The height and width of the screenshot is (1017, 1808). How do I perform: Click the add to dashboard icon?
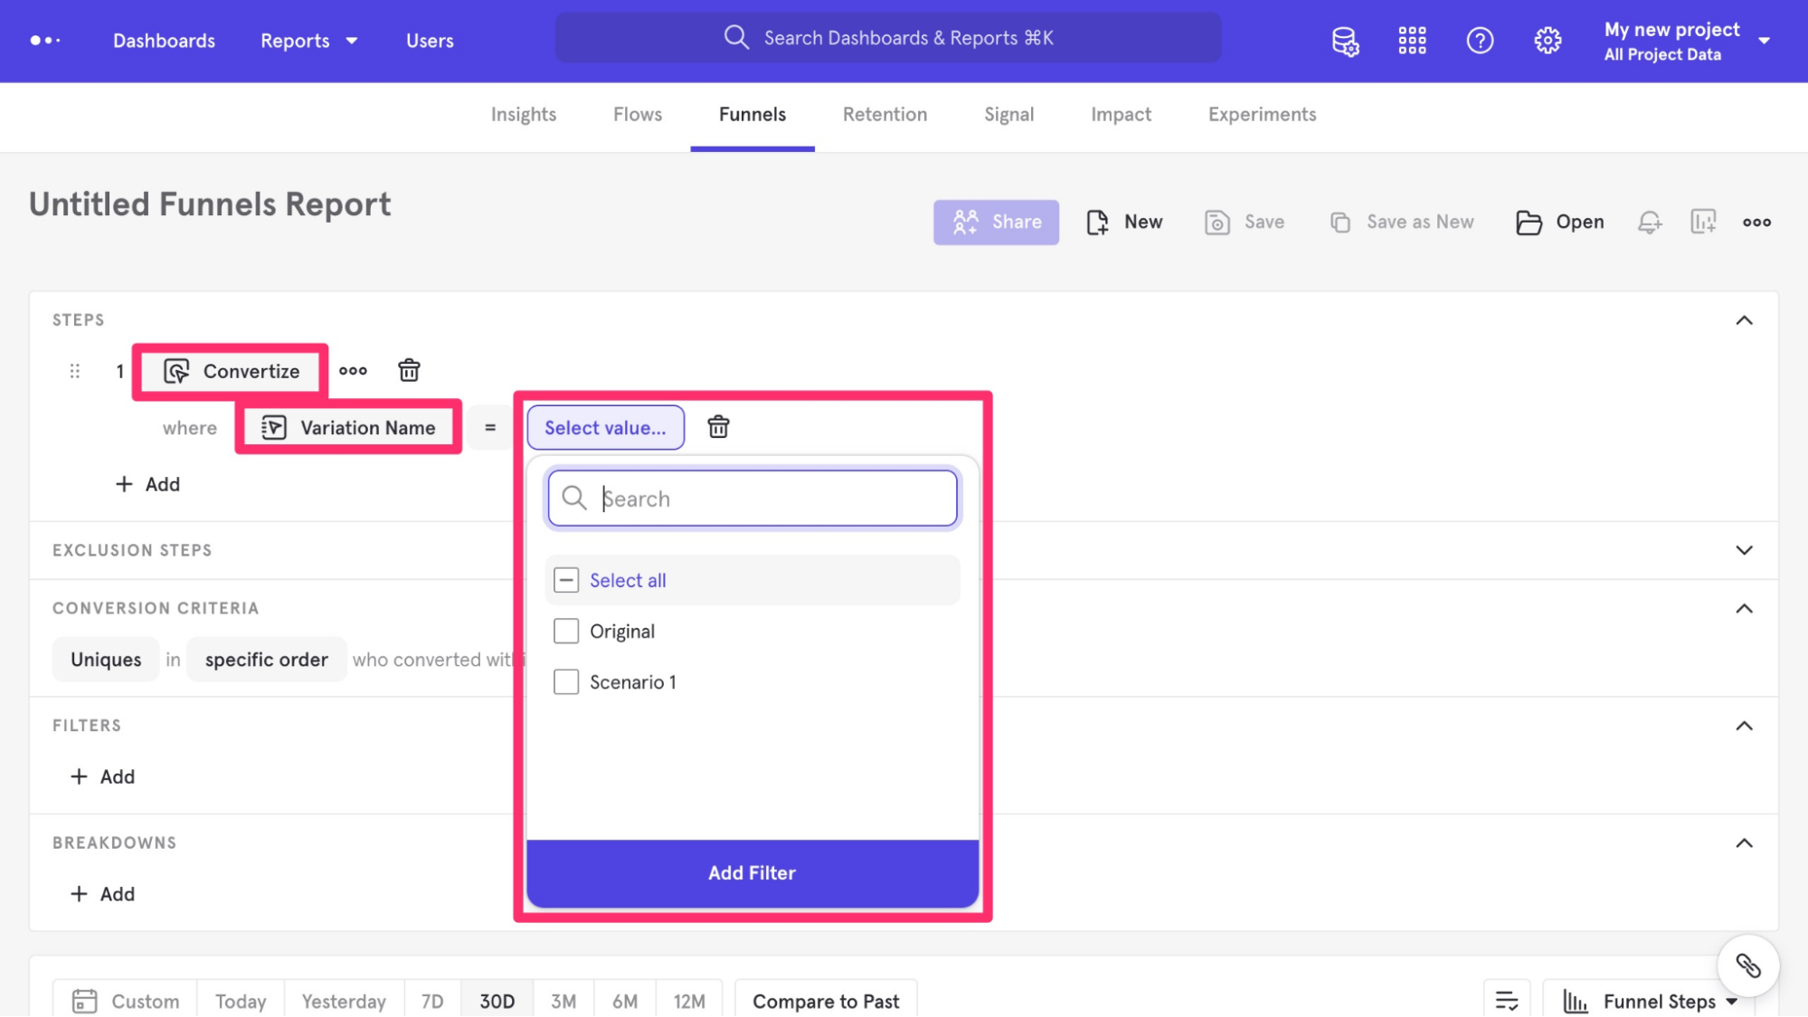1703,222
